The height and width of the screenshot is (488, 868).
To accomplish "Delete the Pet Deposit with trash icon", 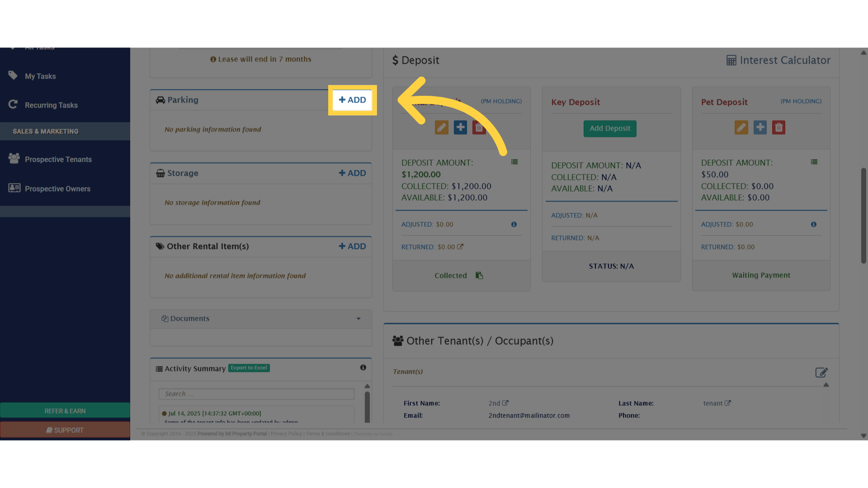I will [778, 127].
